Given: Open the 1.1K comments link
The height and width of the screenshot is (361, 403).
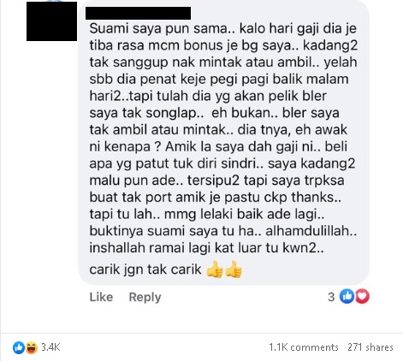Looking at the screenshot, I should tap(304, 347).
